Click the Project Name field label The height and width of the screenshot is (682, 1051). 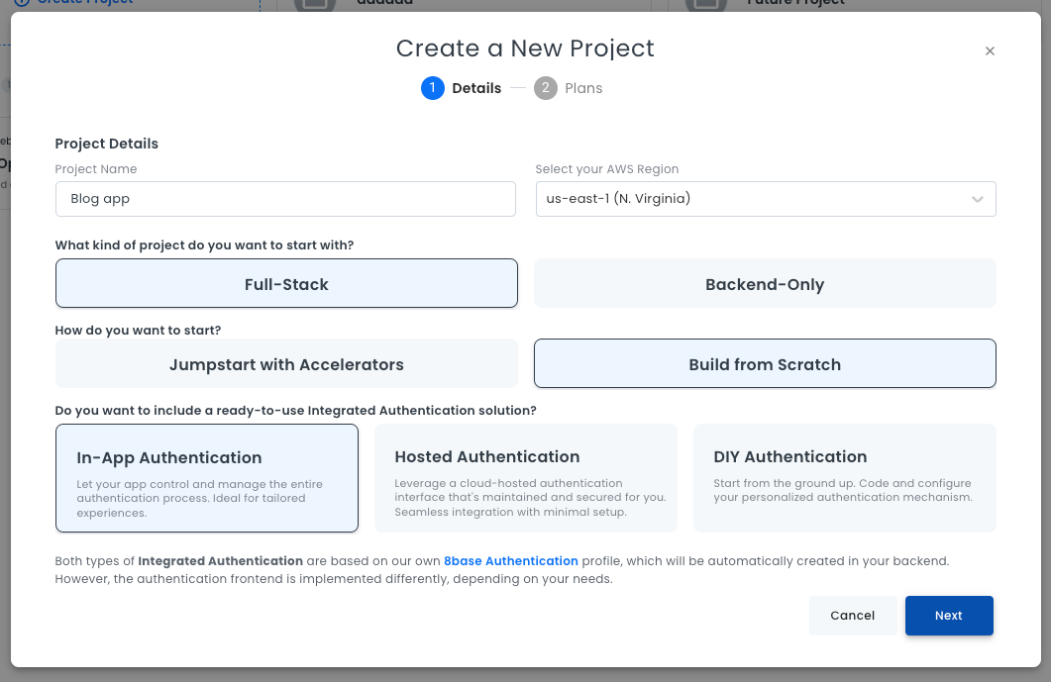pyautogui.click(x=96, y=169)
